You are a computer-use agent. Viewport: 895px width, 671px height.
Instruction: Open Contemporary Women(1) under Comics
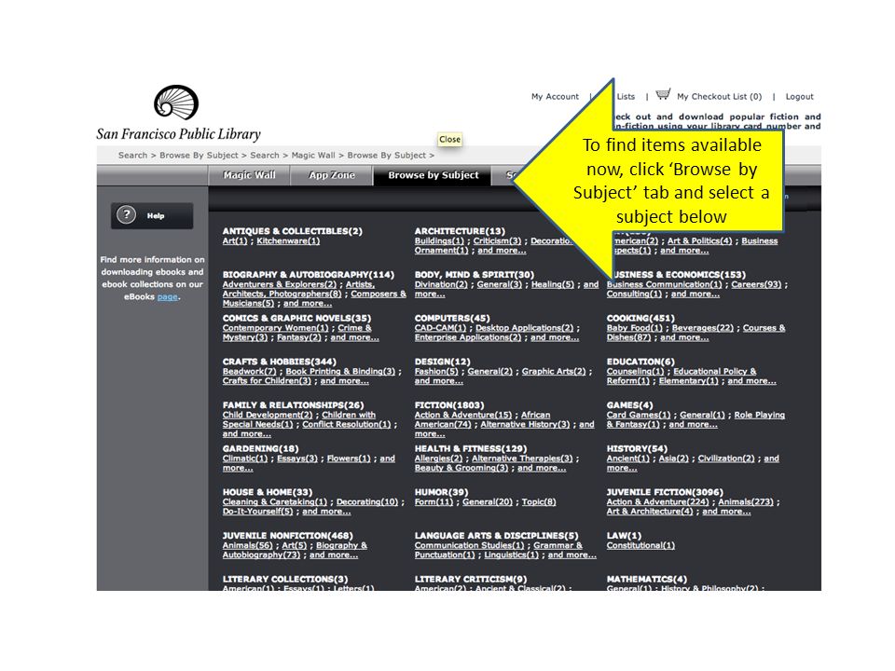275,327
